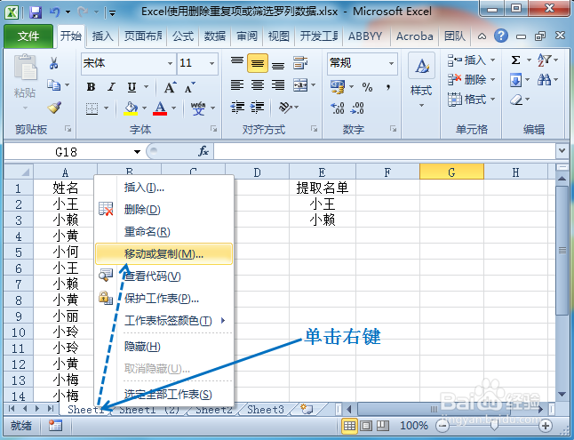Open borders dropdown arrow
This screenshot has width=574, height=440.
[106, 108]
